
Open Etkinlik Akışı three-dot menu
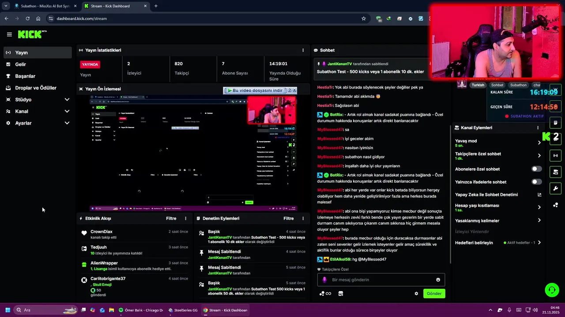(x=185, y=218)
